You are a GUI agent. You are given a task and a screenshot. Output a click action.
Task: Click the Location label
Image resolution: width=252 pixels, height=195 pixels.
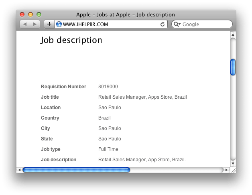click(51, 108)
